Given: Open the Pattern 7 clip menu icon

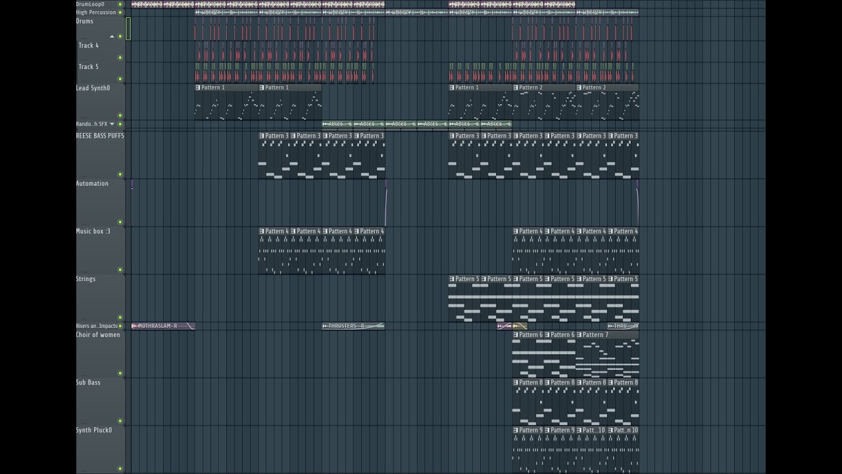Looking at the screenshot, I should point(579,335).
